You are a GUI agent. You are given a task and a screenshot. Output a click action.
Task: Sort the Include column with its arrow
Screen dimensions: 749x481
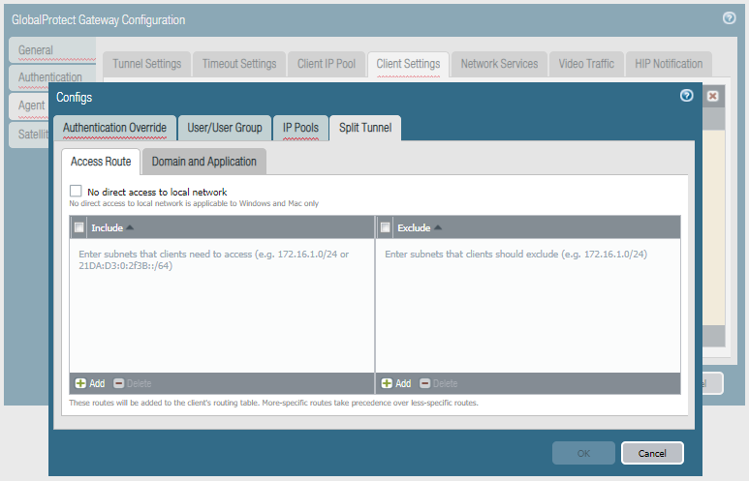click(x=130, y=227)
